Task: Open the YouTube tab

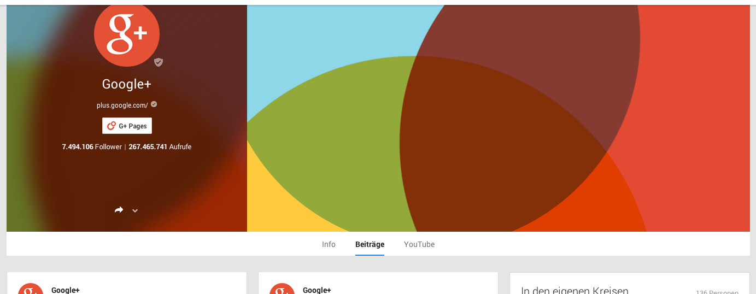Action: pyautogui.click(x=419, y=244)
